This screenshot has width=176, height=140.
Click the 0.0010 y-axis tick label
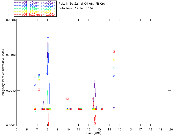pos(11,91)
